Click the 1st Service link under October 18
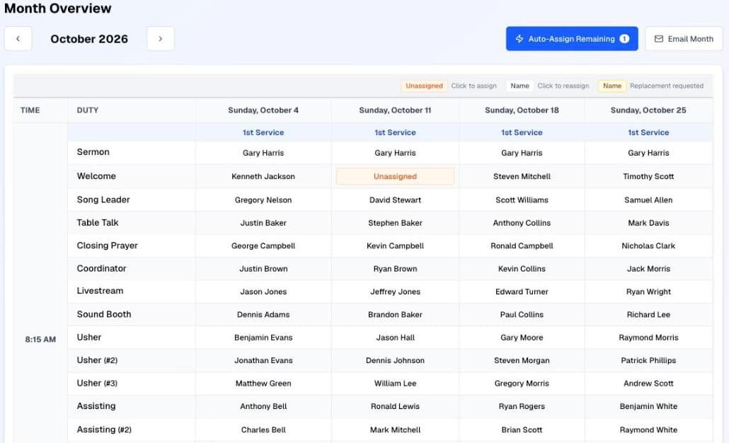Viewport: 729px width, 443px height. click(522, 132)
